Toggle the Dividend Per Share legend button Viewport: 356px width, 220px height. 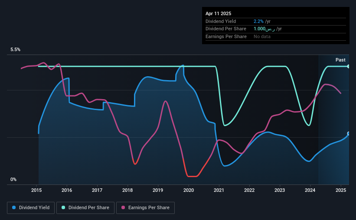tap(85, 208)
